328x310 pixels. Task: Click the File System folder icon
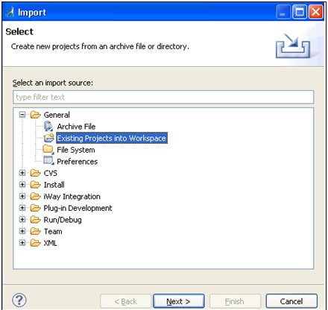pyautogui.click(x=48, y=150)
